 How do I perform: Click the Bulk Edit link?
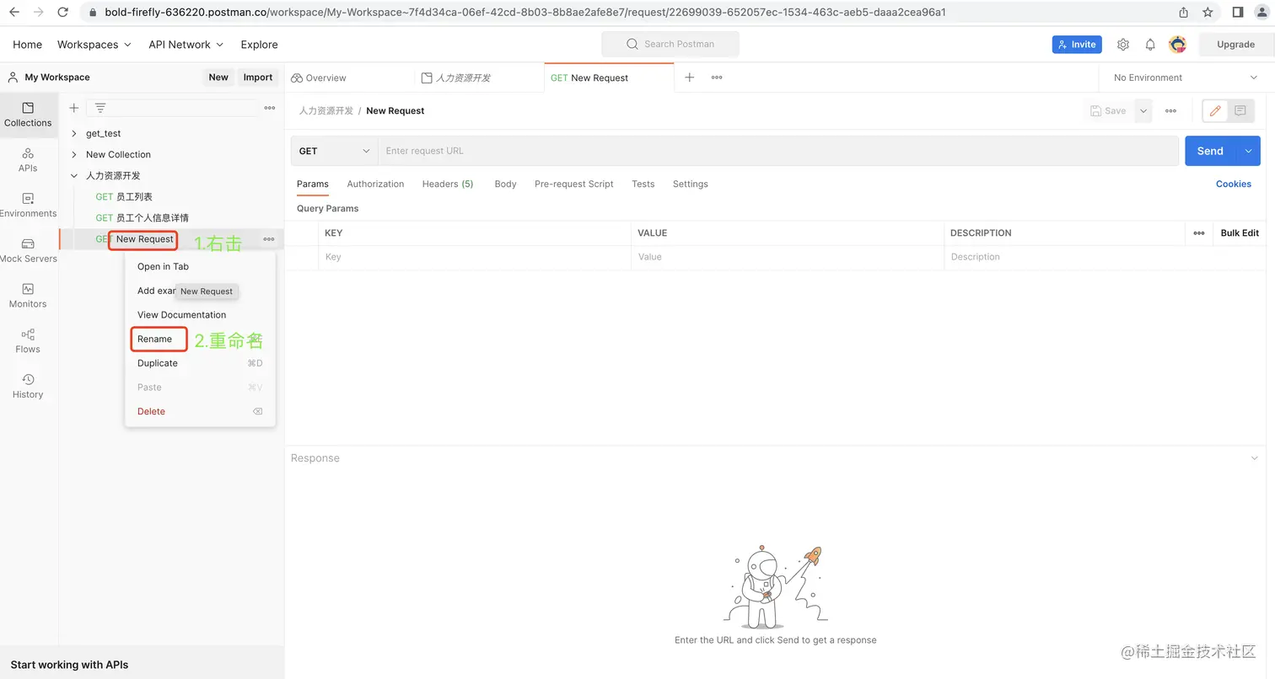[1240, 233]
